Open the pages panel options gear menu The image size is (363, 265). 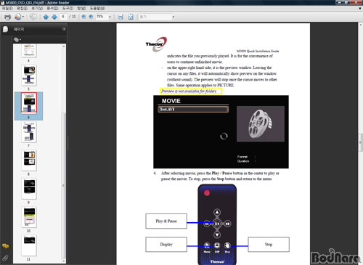pos(17,39)
